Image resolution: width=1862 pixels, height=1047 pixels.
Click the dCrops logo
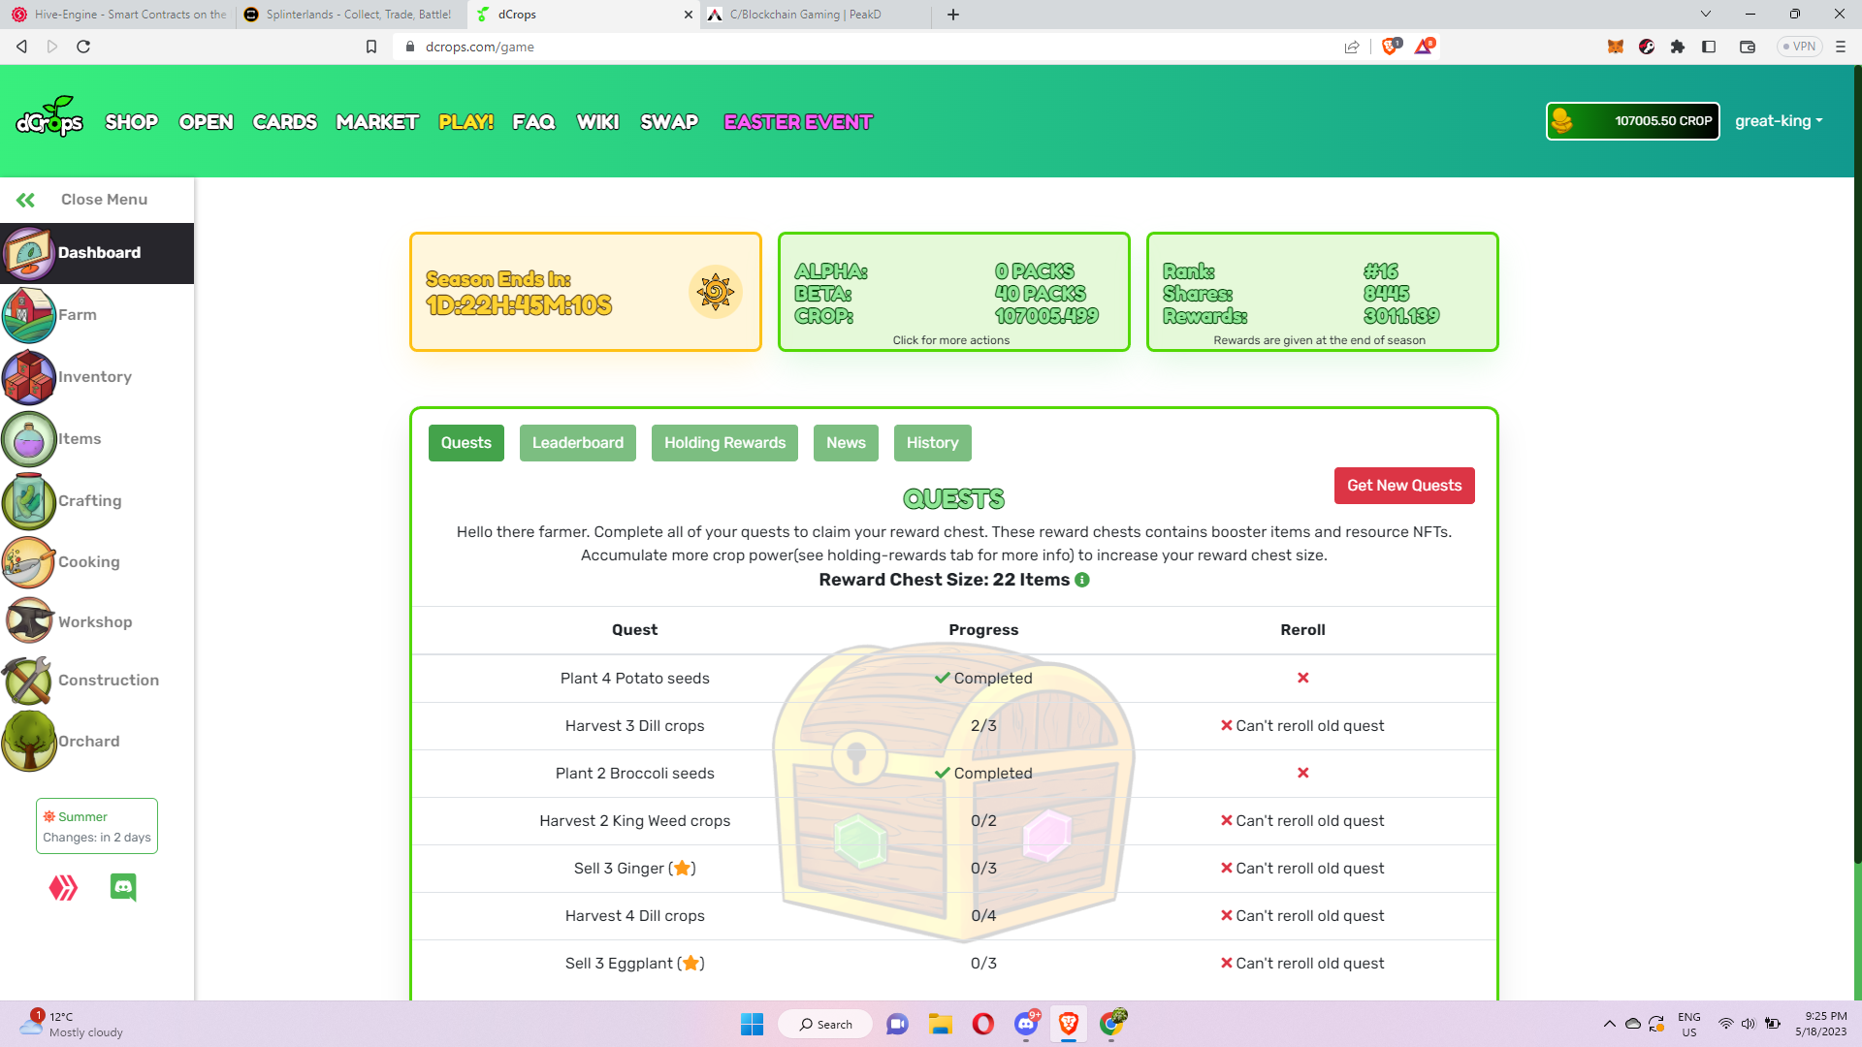click(49, 117)
